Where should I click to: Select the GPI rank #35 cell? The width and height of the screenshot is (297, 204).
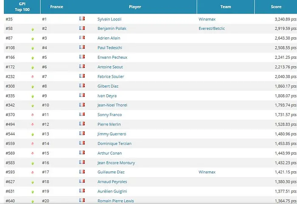(9, 19)
